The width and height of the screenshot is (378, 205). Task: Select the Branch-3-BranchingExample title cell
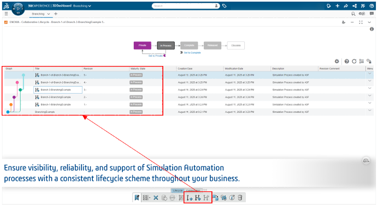click(x=58, y=90)
